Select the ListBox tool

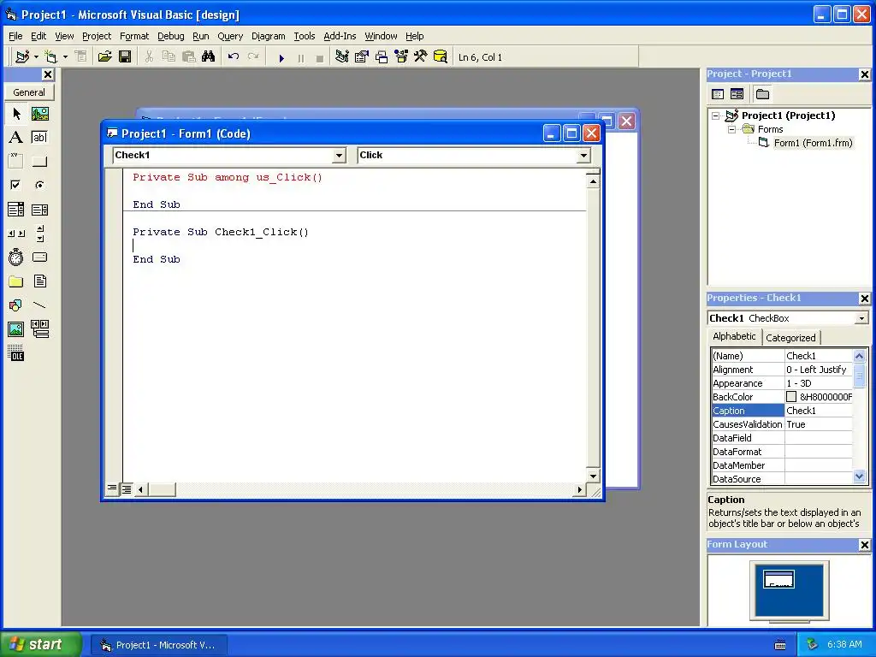39,210
